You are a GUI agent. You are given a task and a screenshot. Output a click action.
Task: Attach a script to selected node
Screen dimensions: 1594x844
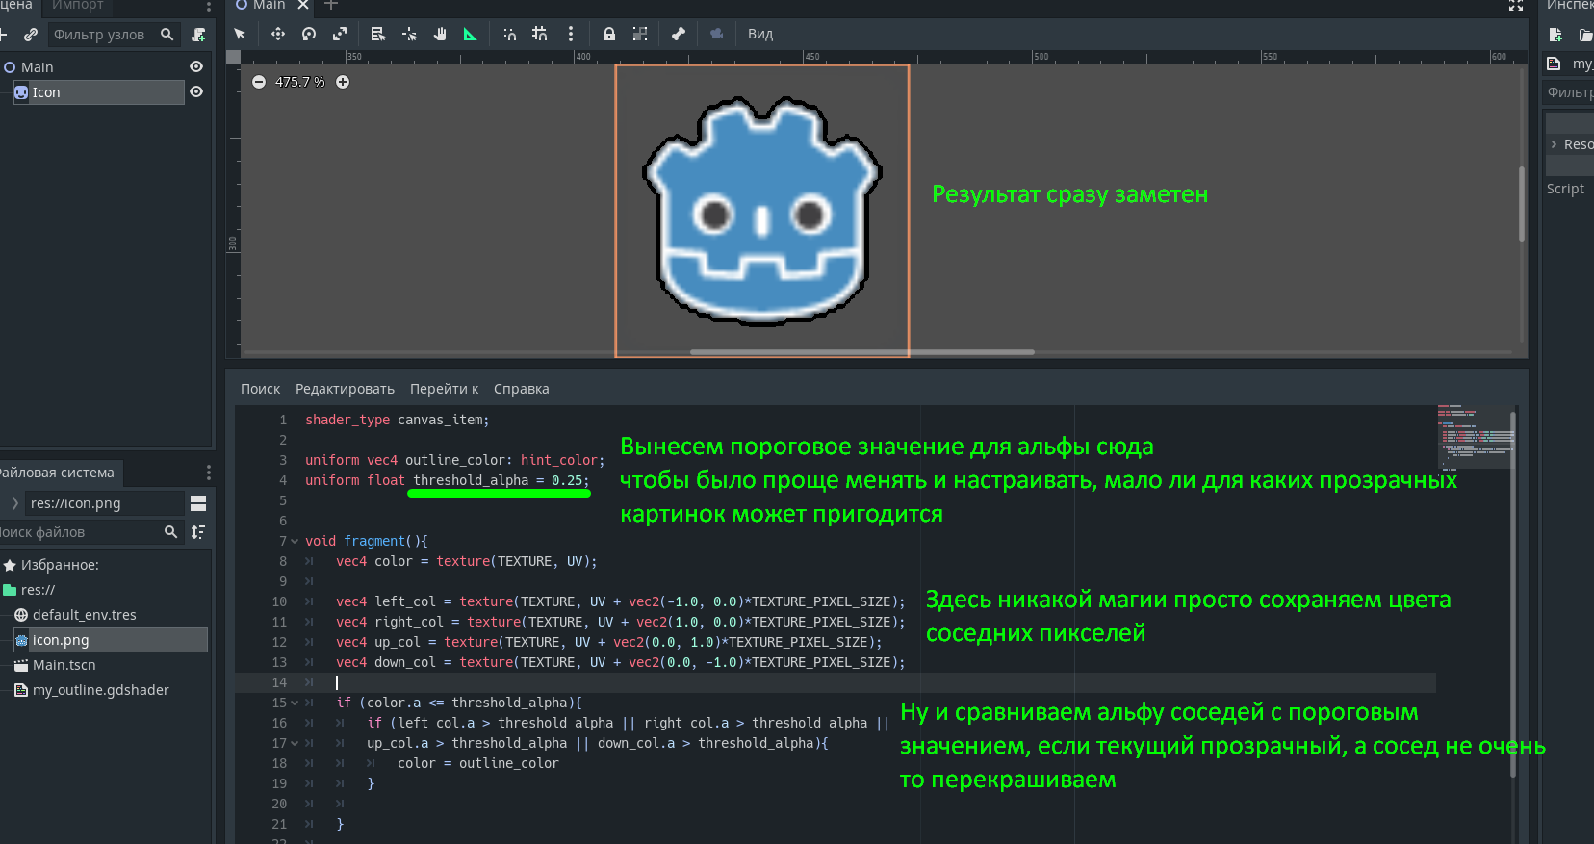pos(198,35)
